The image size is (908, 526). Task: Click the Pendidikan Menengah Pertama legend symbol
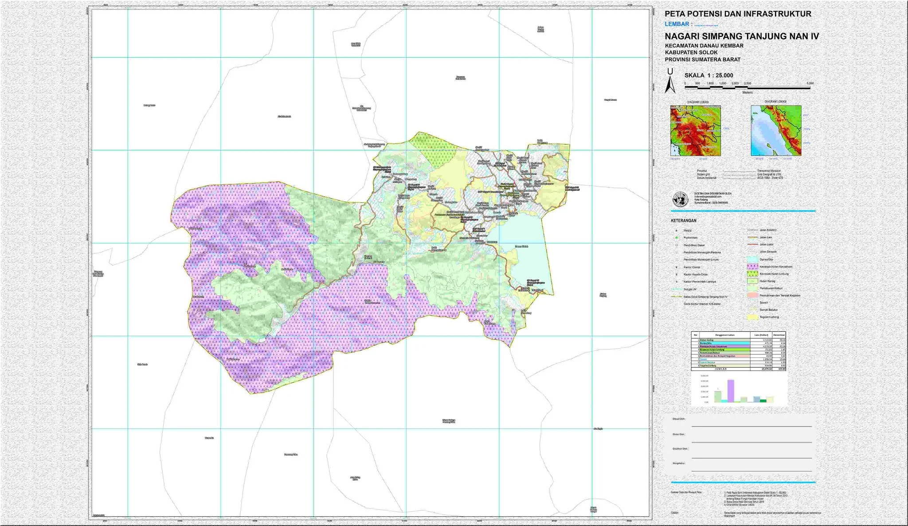pos(676,252)
